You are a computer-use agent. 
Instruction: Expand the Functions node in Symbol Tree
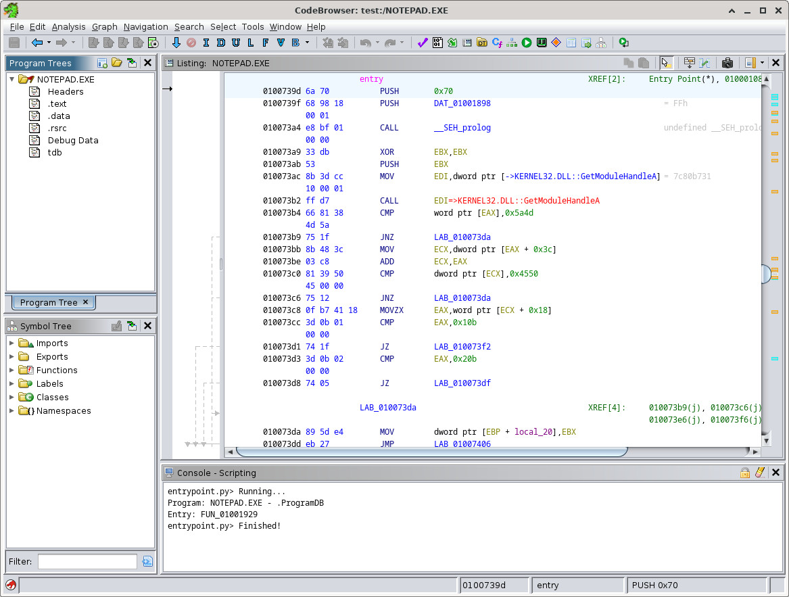11,370
